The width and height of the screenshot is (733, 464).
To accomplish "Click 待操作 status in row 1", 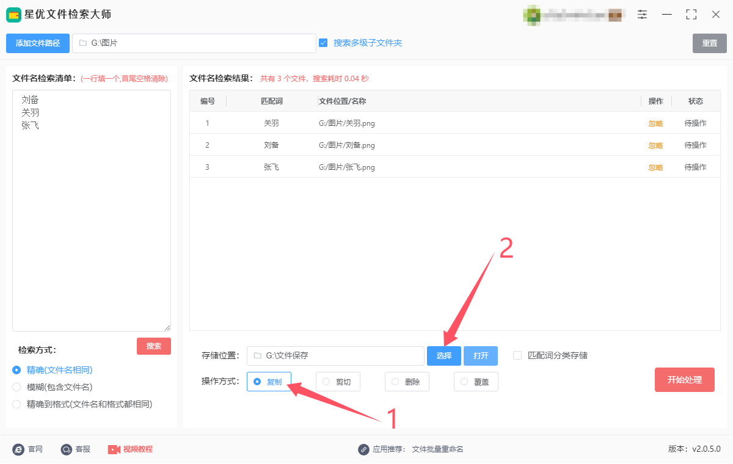I will 696,123.
